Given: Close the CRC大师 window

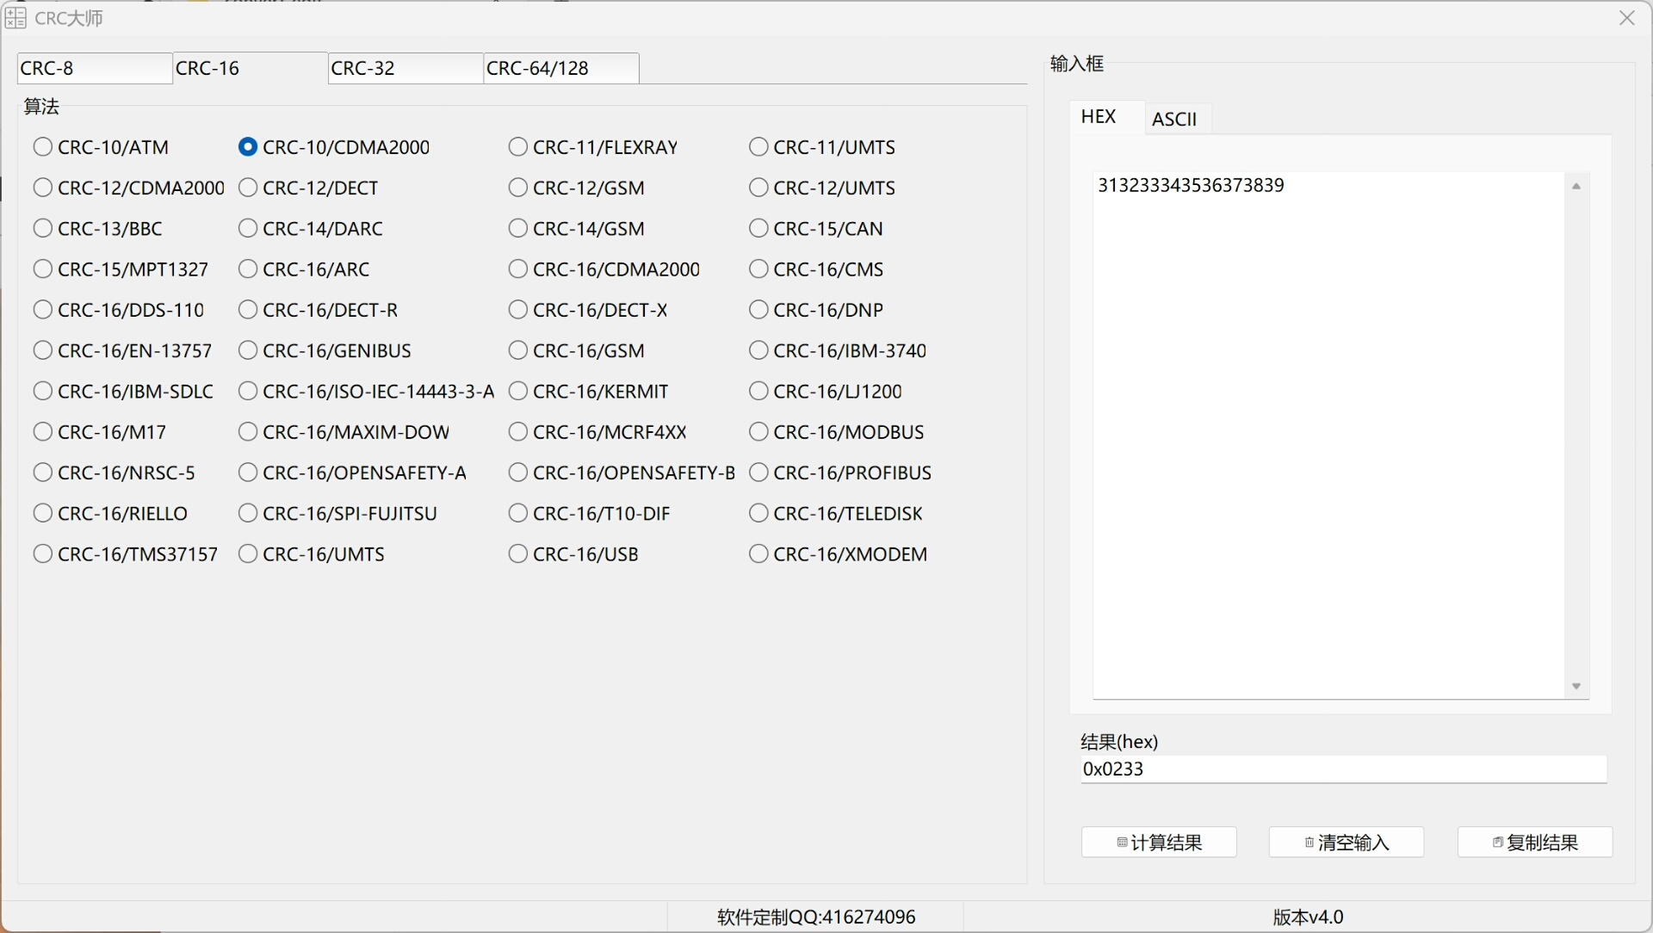Looking at the screenshot, I should pos(1626,18).
